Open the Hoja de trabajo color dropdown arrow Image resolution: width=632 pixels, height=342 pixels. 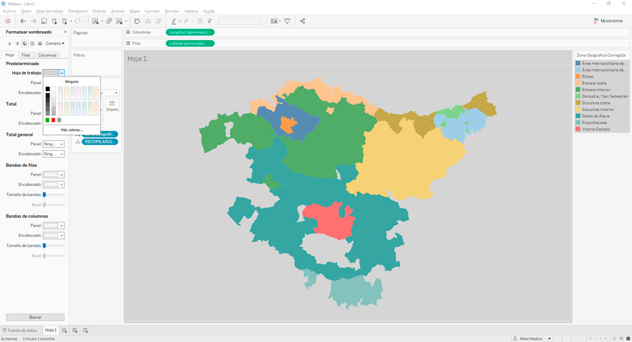point(61,73)
